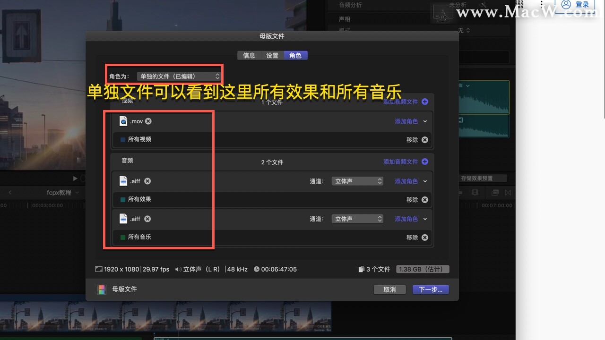Image resolution: width=605 pixels, height=340 pixels.
Task: Click the 1 个文件 count in 视频 section
Action: [272, 102]
